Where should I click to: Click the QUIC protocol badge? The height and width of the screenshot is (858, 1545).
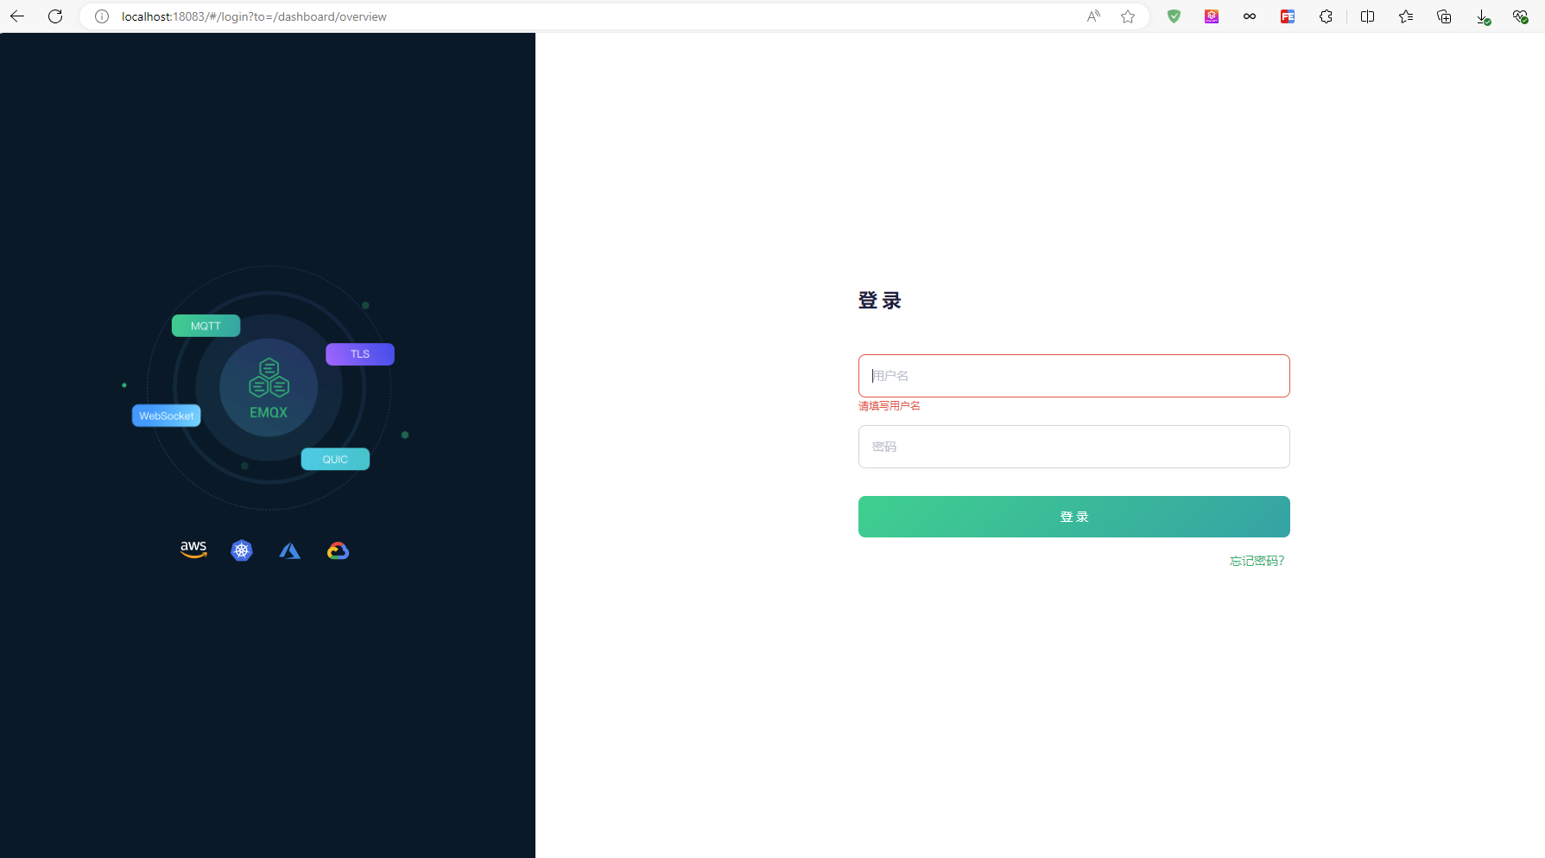[335, 459]
